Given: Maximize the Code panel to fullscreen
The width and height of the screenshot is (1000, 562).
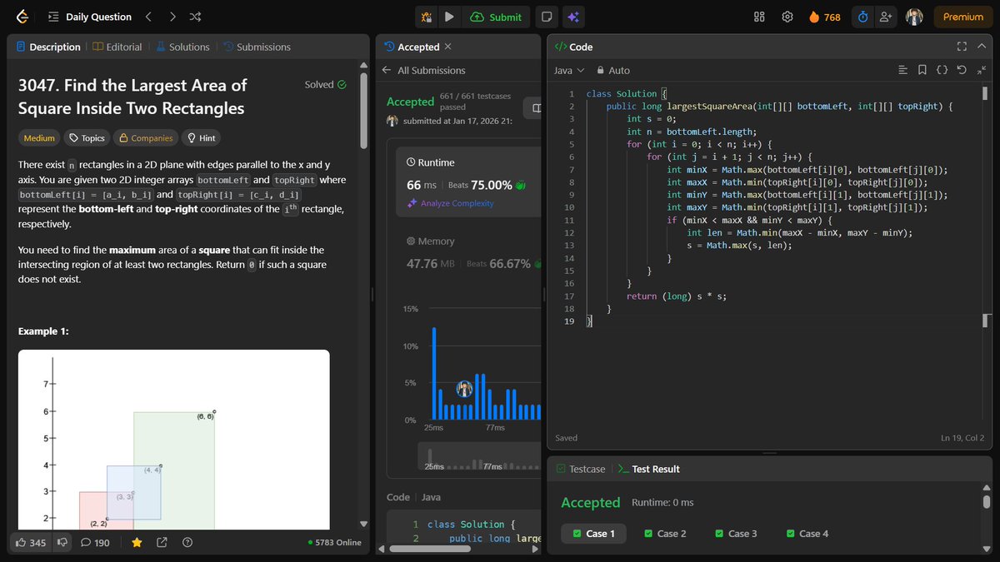Looking at the screenshot, I should click(962, 47).
